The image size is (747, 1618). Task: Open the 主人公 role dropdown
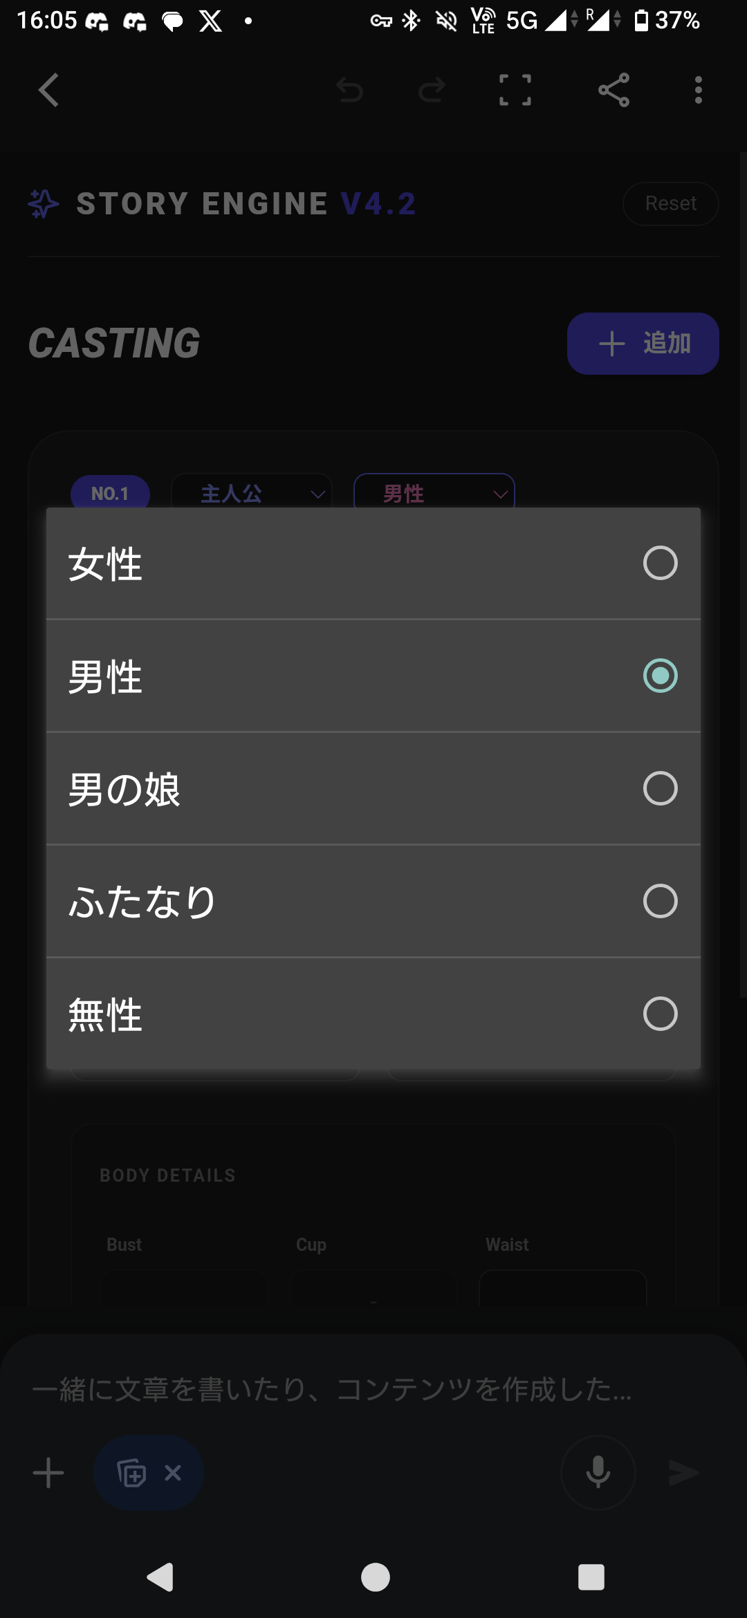pyautogui.click(x=252, y=493)
